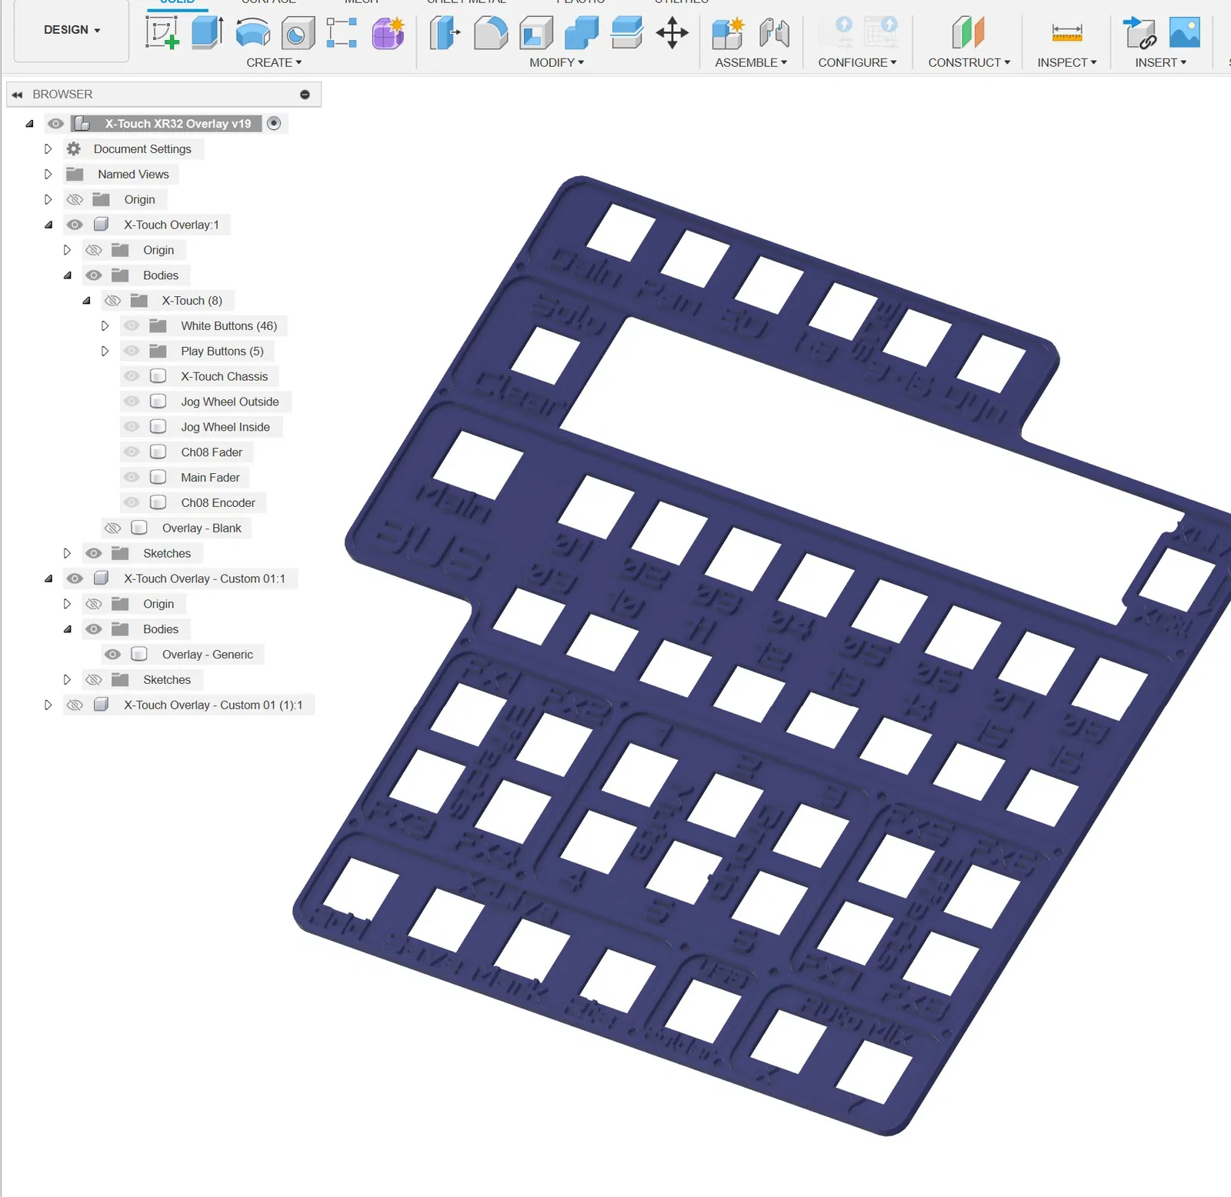This screenshot has height=1197, width=1231.
Task: Open the CONFIGURE menu
Action: point(857,63)
